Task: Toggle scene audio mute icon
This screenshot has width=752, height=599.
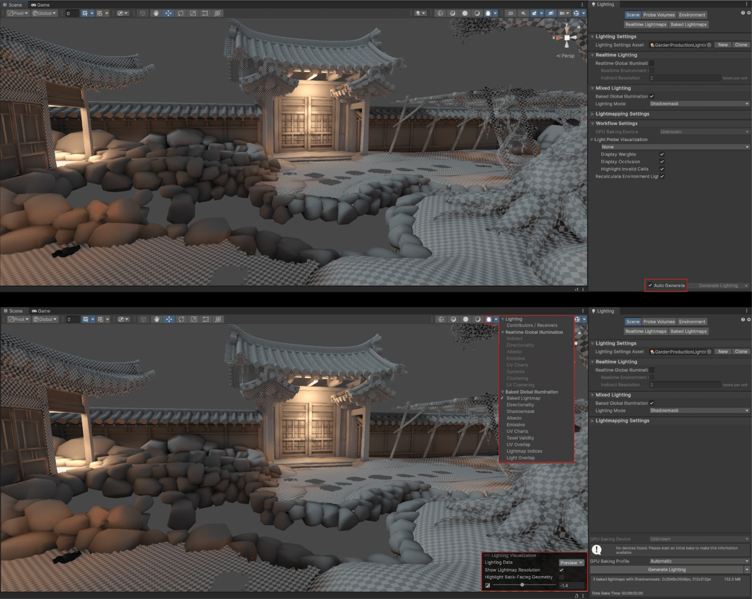Action: (523, 13)
